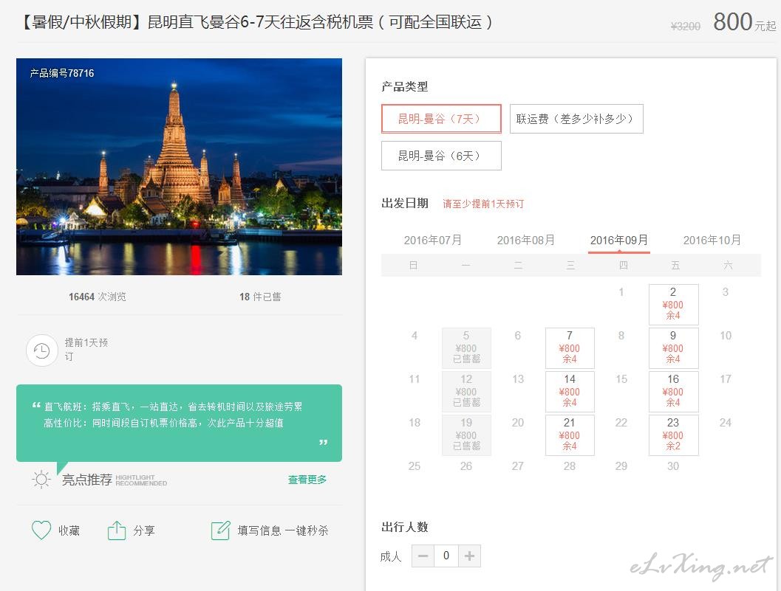
Task: Click the product title heading text
Action: click(x=256, y=22)
